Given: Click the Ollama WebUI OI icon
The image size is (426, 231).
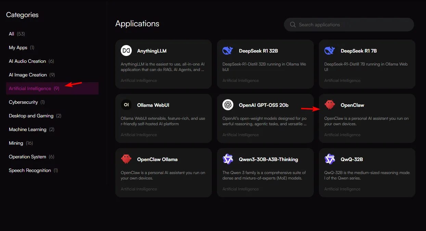Looking at the screenshot, I should (x=126, y=105).
